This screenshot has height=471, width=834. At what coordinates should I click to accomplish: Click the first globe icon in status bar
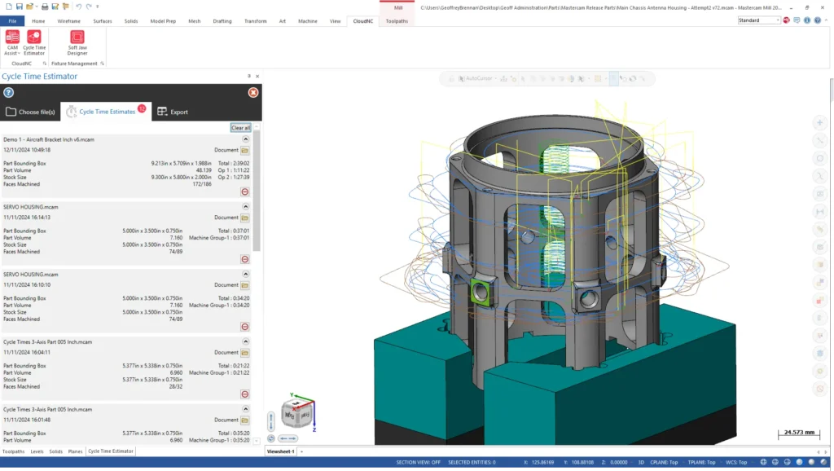[x=763, y=462]
